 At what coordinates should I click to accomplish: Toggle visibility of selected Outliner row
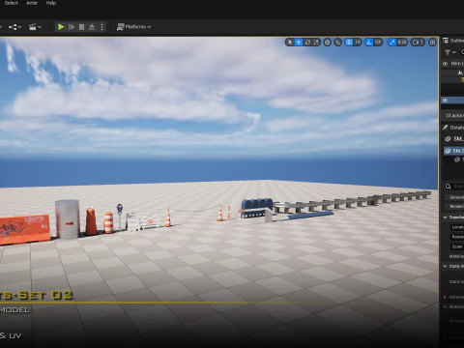coord(446,101)
